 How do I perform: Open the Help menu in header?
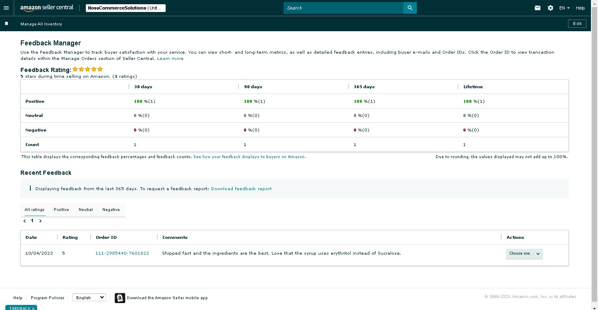click(581, 8)
